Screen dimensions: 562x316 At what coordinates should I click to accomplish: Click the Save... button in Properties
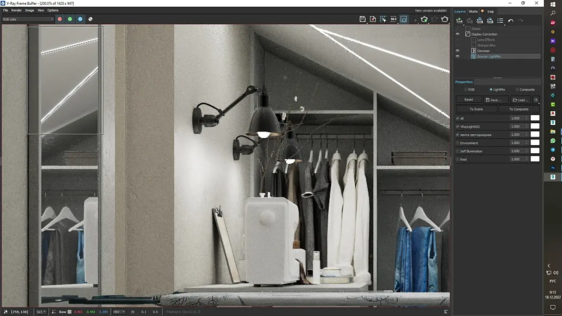tap(496, 100)
